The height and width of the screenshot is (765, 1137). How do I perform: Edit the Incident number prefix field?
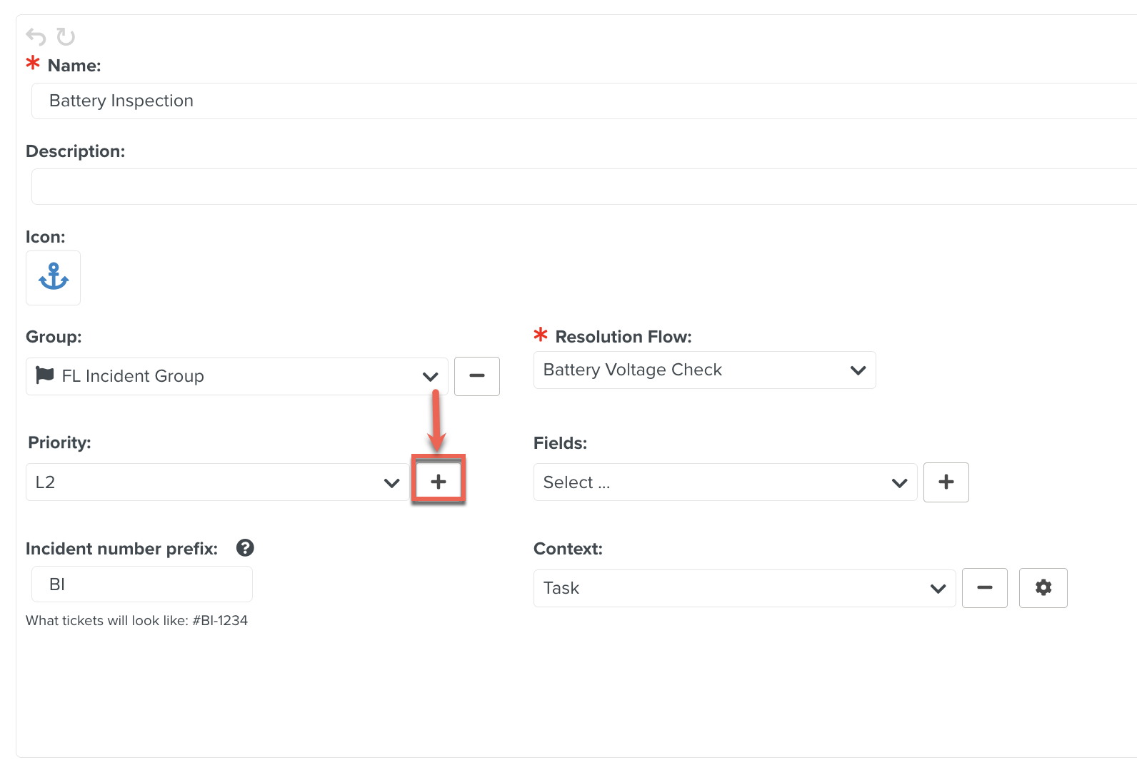coord(142,584)
